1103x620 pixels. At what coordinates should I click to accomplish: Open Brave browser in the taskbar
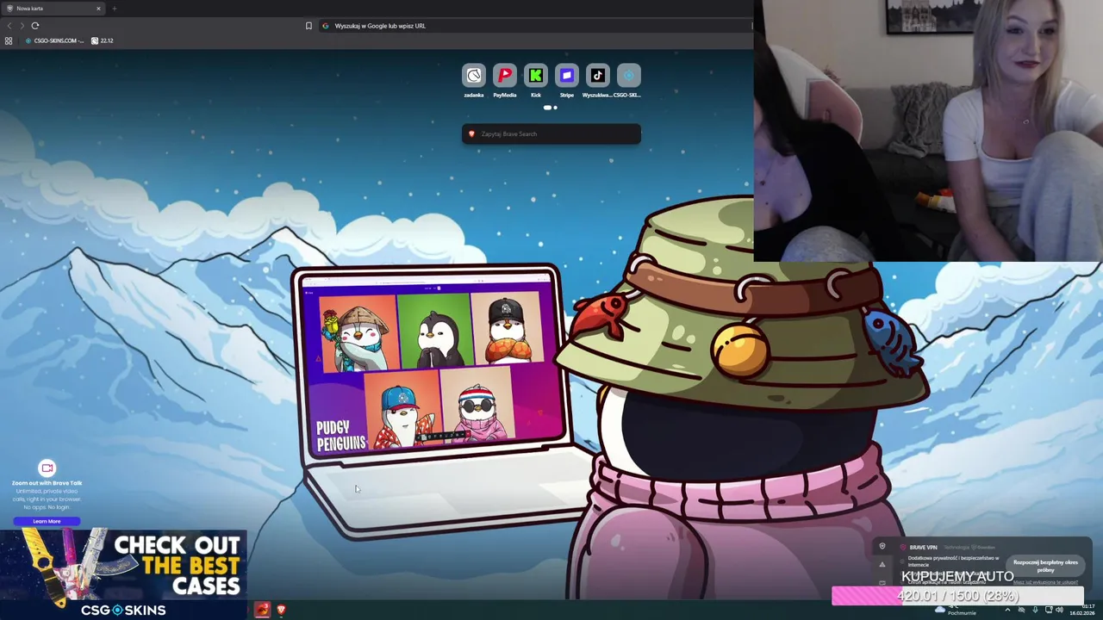281,610
